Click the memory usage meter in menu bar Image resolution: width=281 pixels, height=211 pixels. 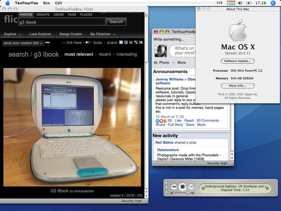pos(231,3)
